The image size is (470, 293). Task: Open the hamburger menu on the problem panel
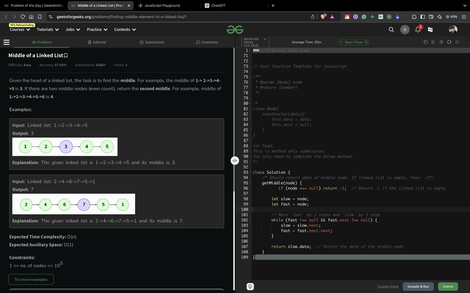6,42
